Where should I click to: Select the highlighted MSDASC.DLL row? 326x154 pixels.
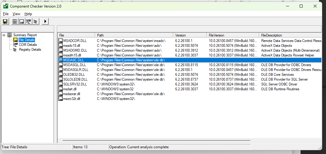pyautogui.click(x=189, y=60)
